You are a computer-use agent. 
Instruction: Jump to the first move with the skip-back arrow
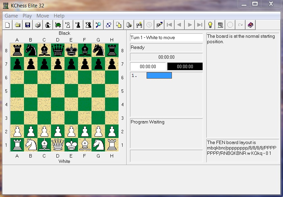[x=170, y=25]
